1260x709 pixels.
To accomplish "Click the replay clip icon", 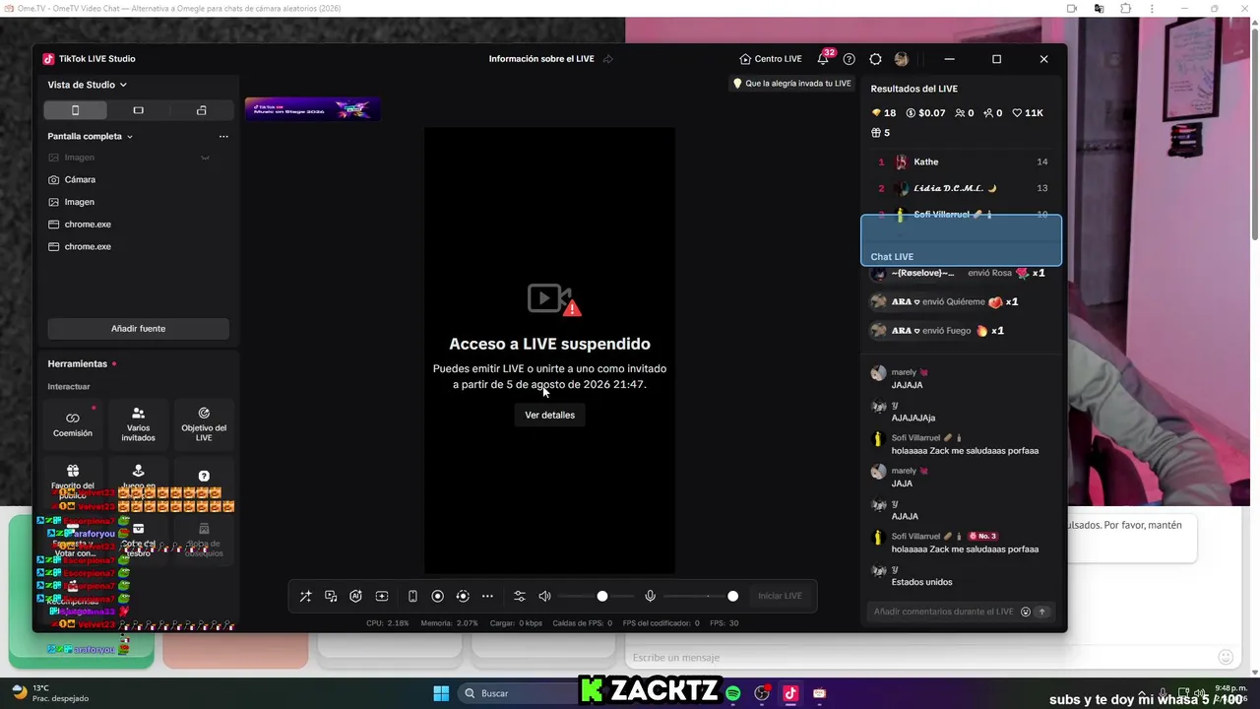I will pos(463,596).
